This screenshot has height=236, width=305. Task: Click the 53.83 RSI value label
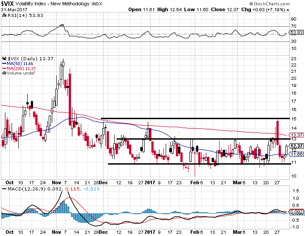click(297, 33)
